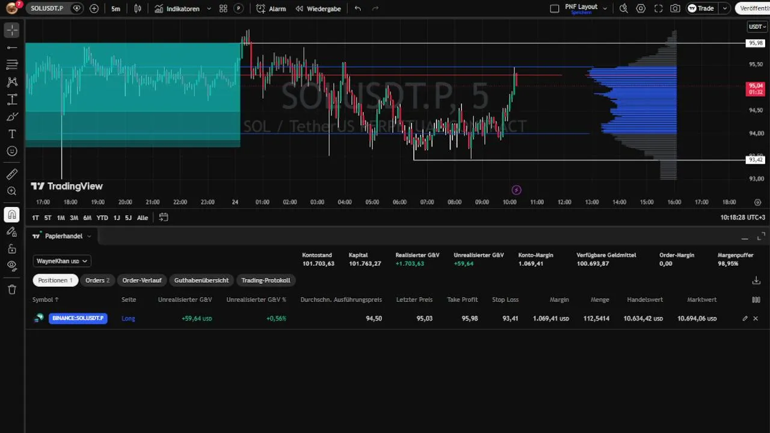This screenshot has width=770, height=433.
Task: Expand the PNF Layout dropdown menu
Action: point(605,8)
